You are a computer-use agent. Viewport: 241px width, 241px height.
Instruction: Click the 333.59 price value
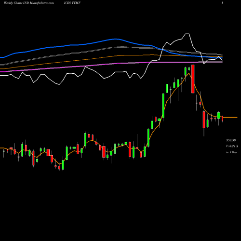click(231, 140)
